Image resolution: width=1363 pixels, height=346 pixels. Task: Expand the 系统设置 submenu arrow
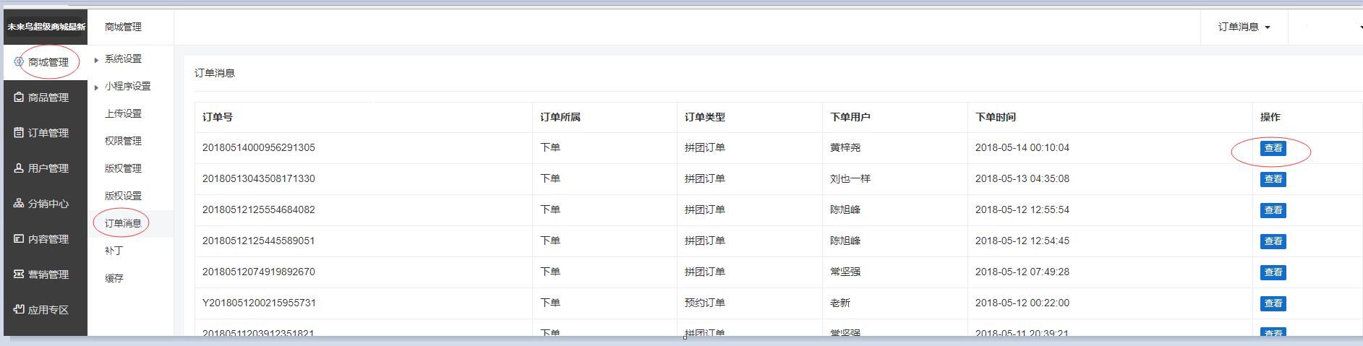point(96,60)
